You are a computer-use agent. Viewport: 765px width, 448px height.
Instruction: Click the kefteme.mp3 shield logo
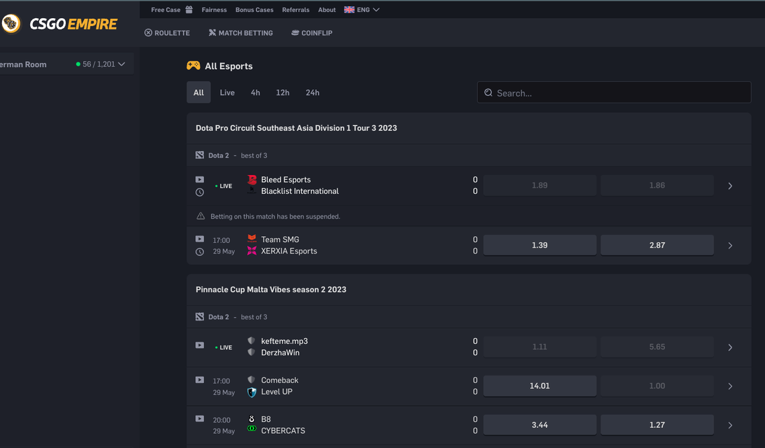pyautogui.click(x=251, y=340)
